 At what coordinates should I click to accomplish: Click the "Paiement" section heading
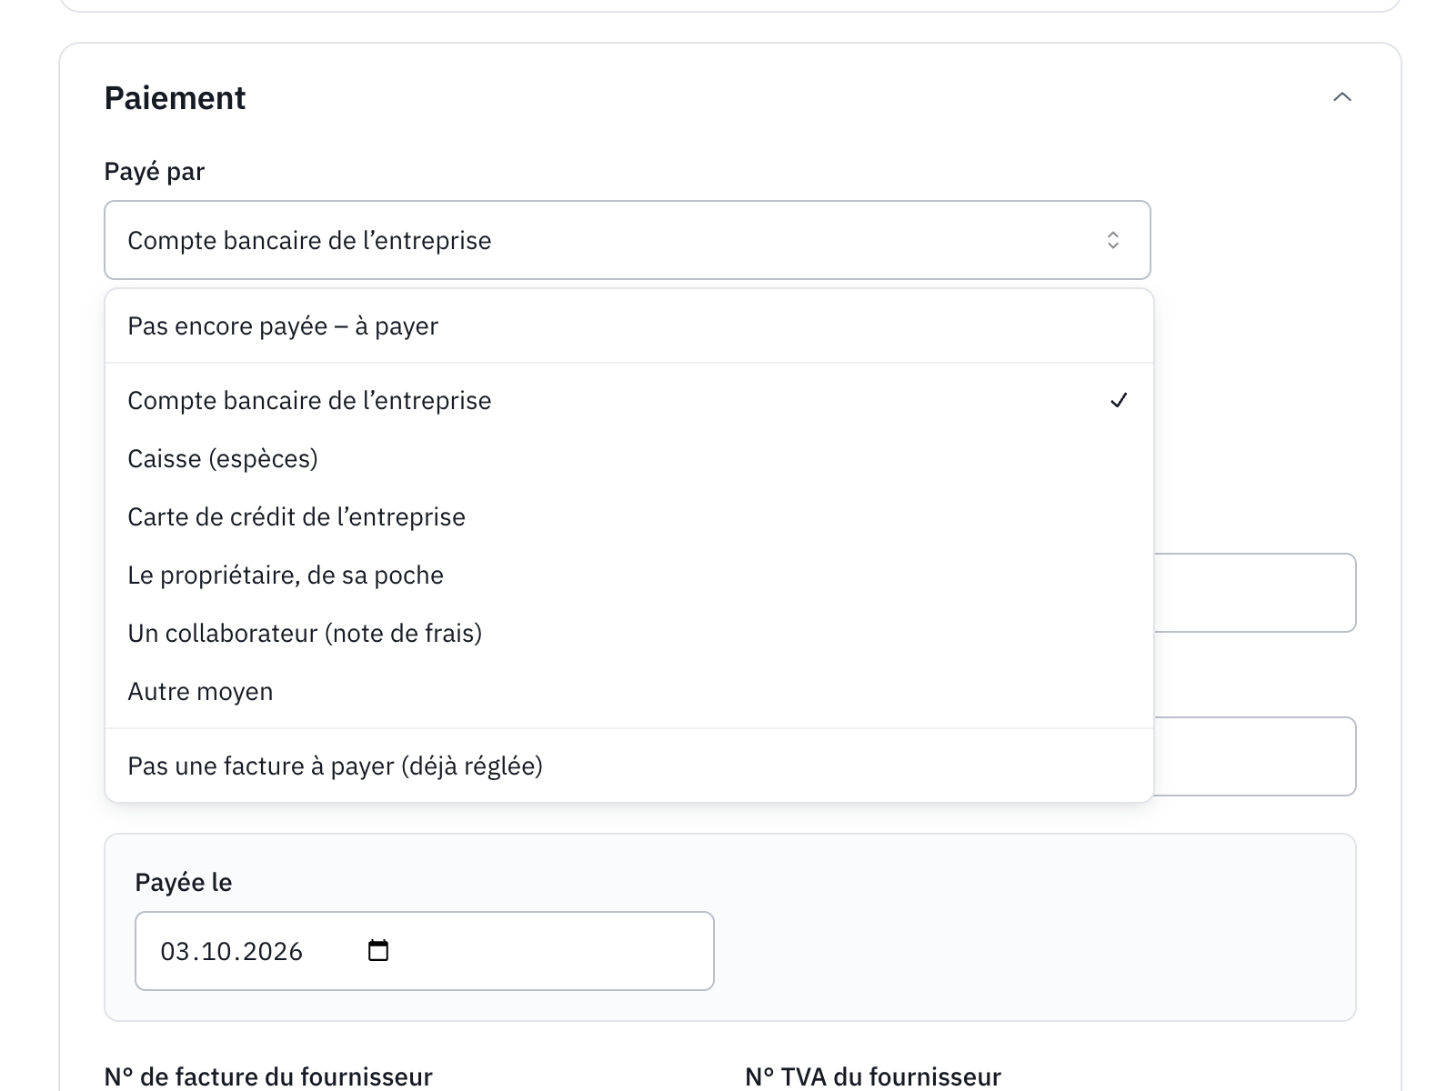(x=175, y=98)
